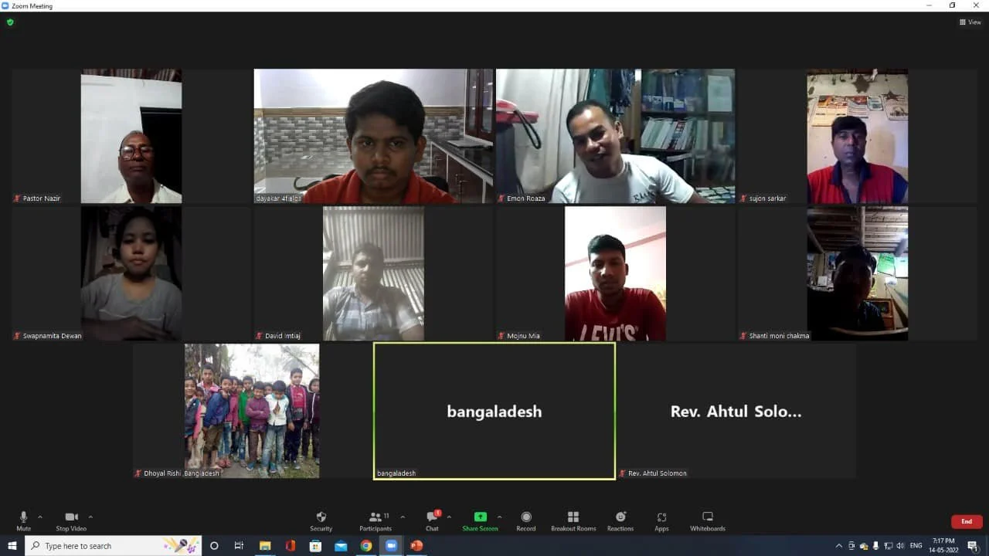Open the Chat panel
The image size is (989, 556).
pos(431,517)
